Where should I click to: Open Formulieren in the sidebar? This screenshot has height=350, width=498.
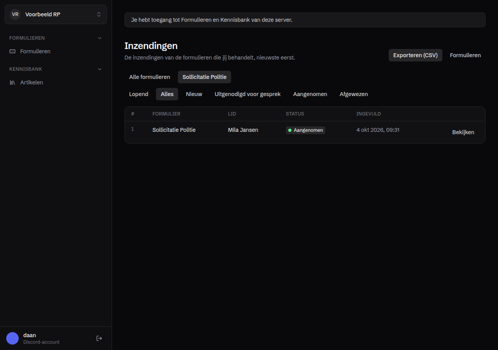click(x=56, y=51)
